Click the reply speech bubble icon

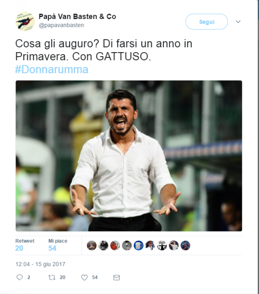coord(19,277)
